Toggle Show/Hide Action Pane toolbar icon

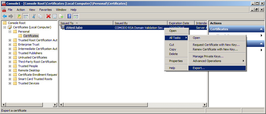76,16
